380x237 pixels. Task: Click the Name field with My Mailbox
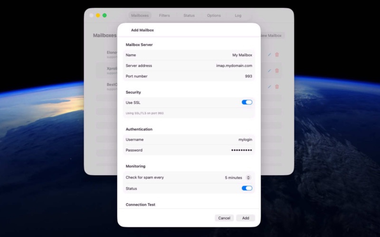(189, 55)
